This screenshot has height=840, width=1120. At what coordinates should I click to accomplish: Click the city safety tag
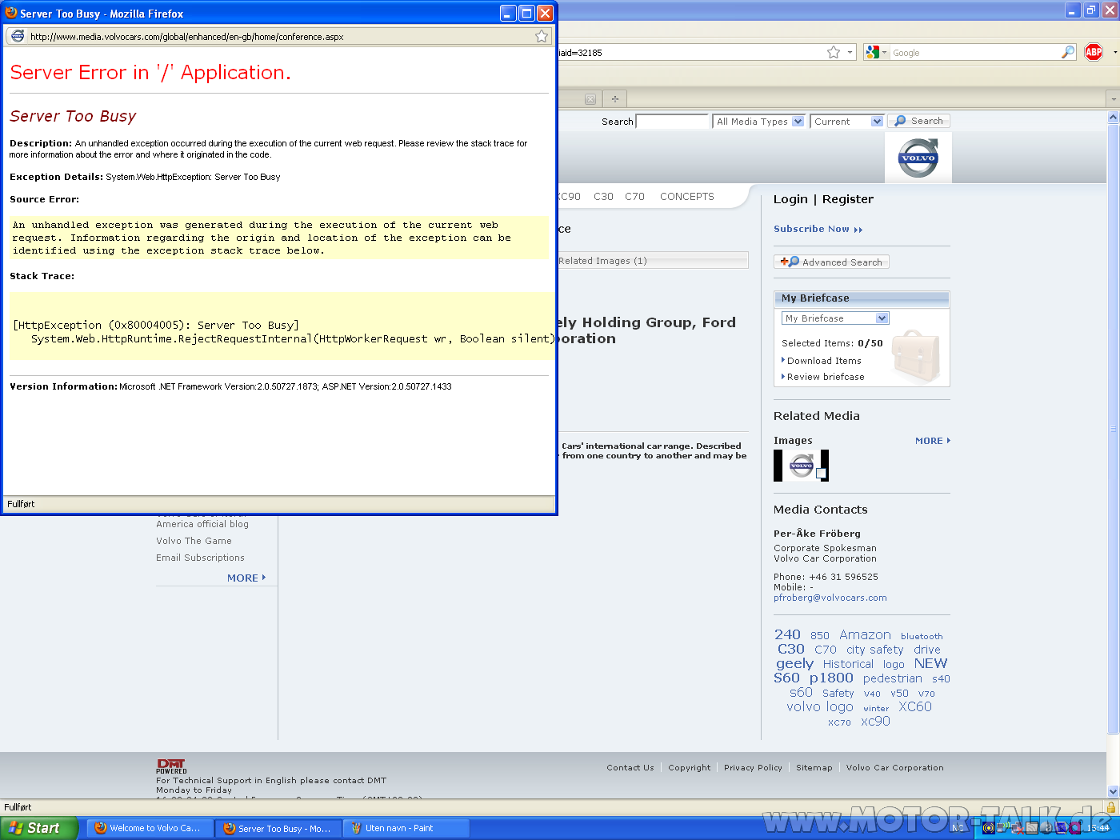point(874,650)
